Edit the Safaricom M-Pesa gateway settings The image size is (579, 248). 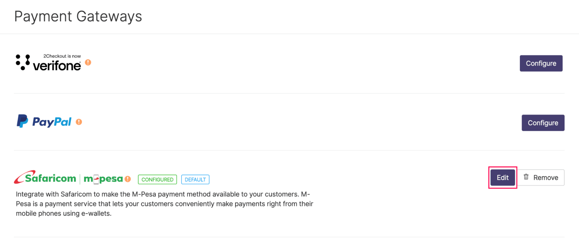pyautogui.click(x=502, y=177)
